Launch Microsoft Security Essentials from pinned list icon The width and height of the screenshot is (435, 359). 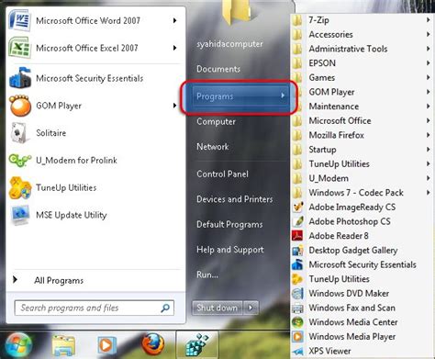click(x=20, y=78)
